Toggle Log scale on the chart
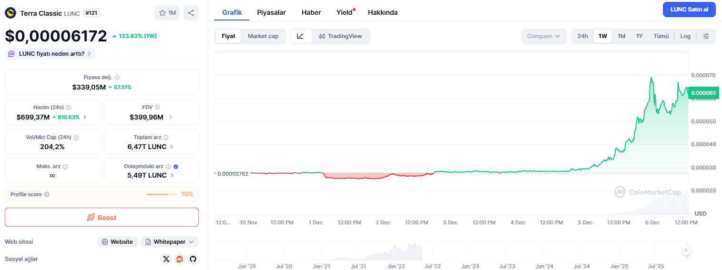 pyautogui.click(x=685, y=36)
